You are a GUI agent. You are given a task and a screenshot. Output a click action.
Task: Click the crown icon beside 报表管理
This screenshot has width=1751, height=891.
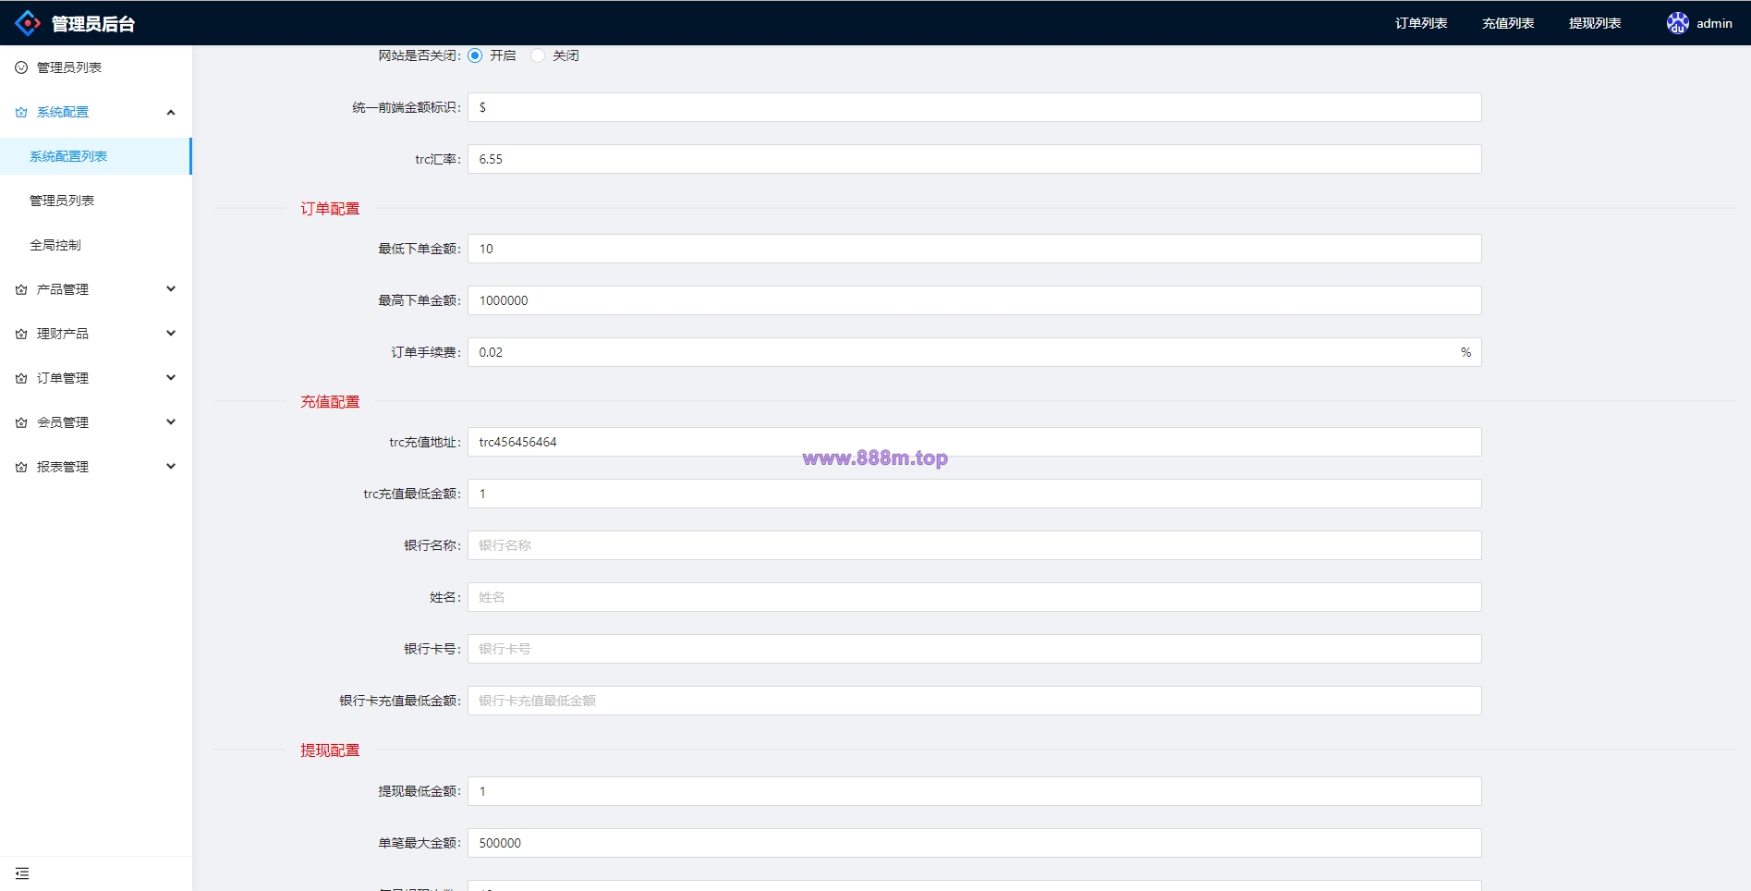[x=21, y=467]
